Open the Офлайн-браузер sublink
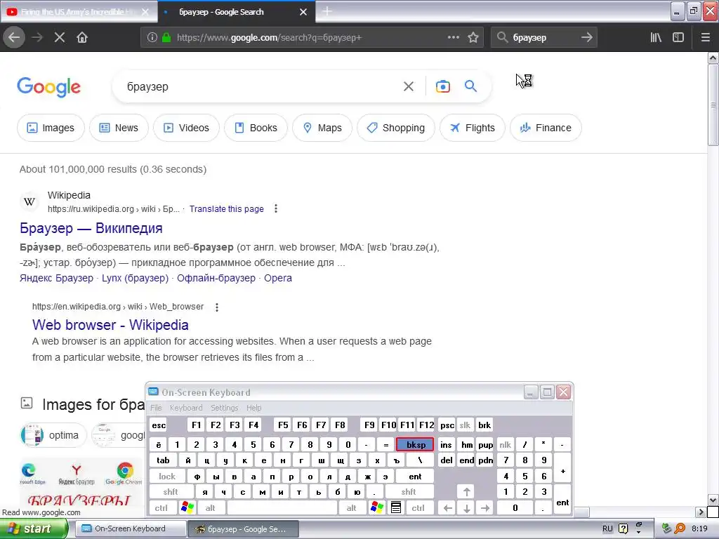 click(216, 278)
